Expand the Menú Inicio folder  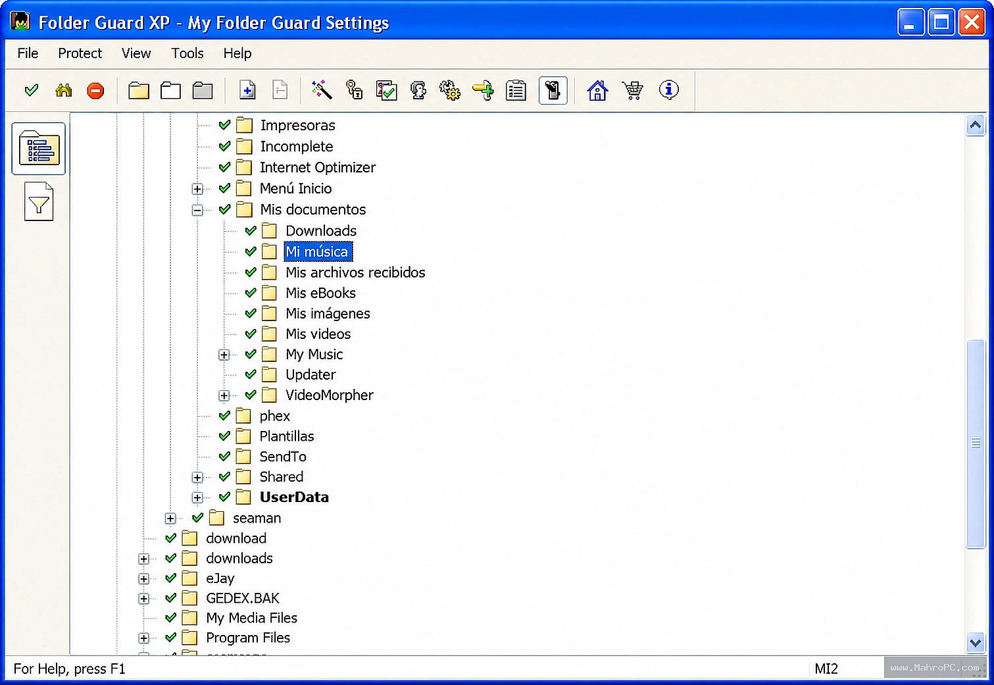point(197,189)
